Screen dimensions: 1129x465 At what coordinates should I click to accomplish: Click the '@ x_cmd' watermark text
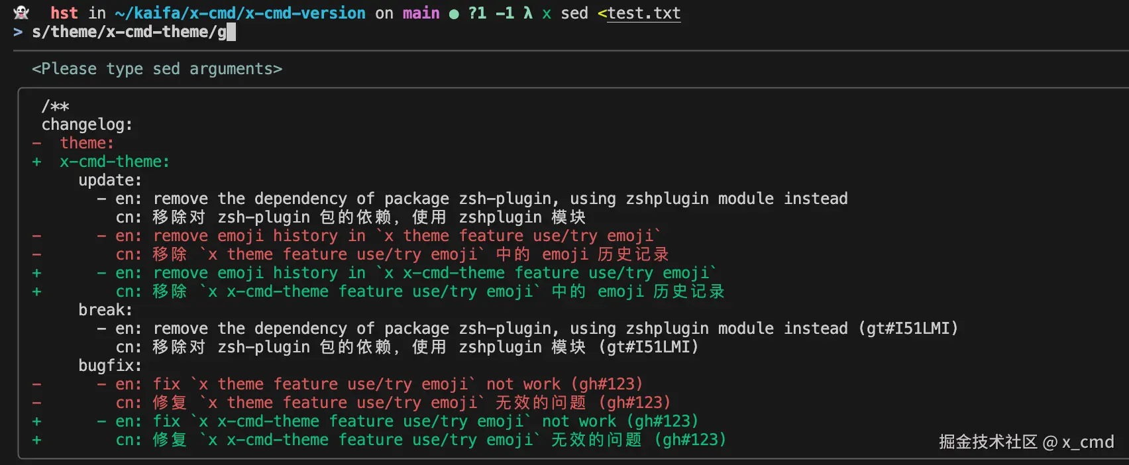pos(1078,442)
